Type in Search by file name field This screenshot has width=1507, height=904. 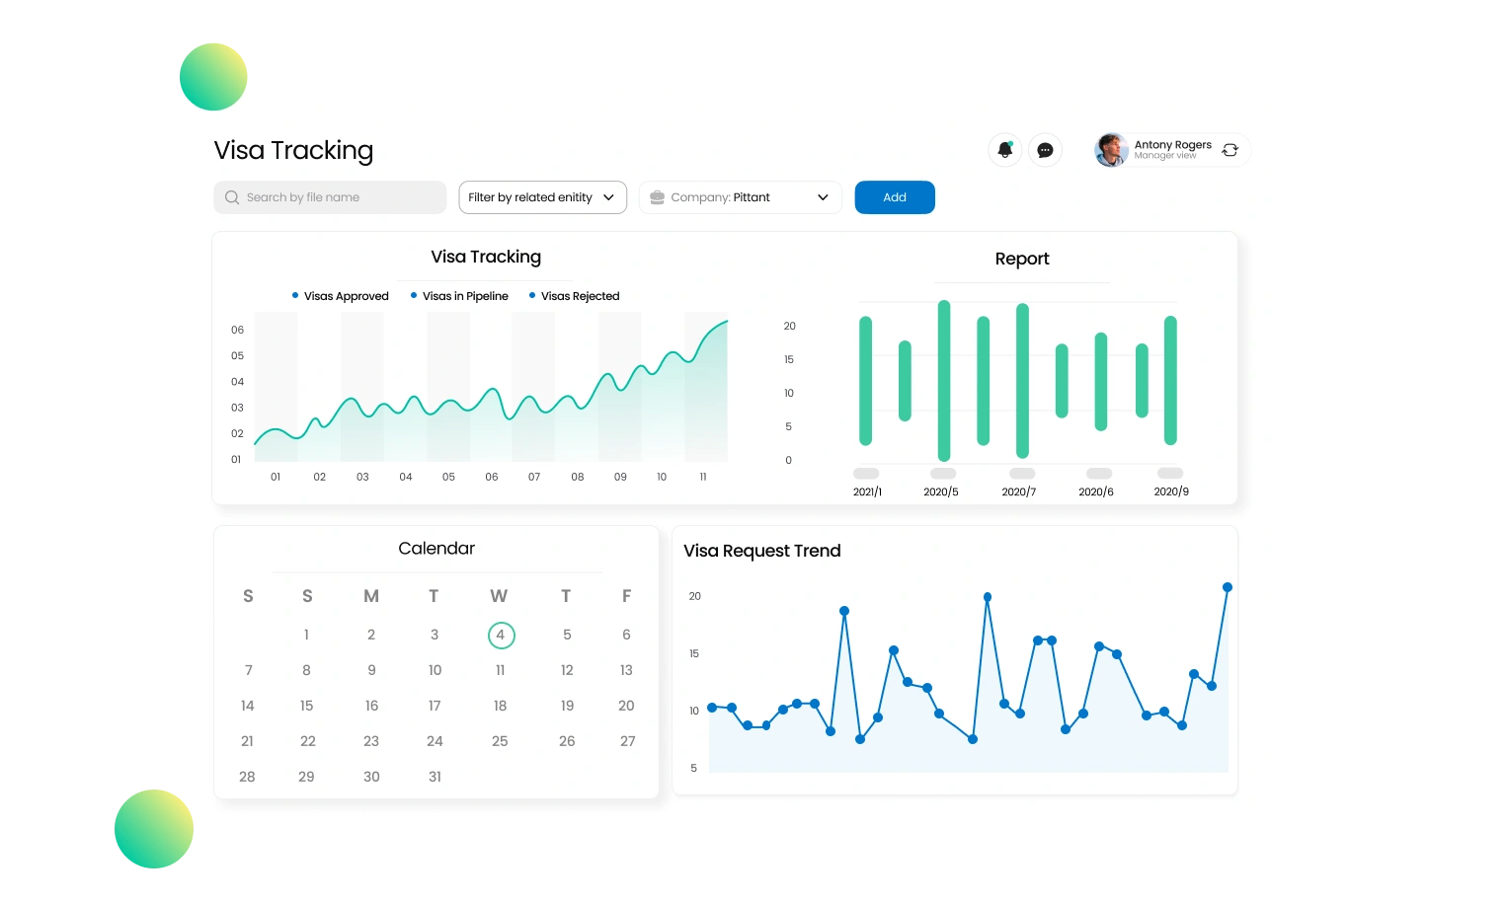[341, 197]
